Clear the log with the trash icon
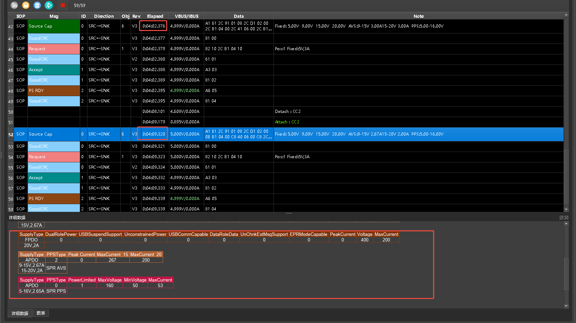 (37, 5)
